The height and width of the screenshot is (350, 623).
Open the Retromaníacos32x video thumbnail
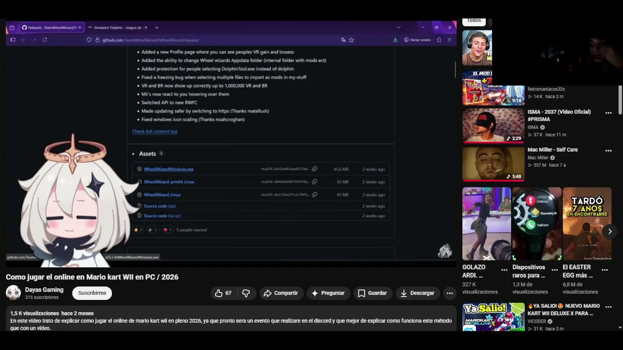click(493, 88)
